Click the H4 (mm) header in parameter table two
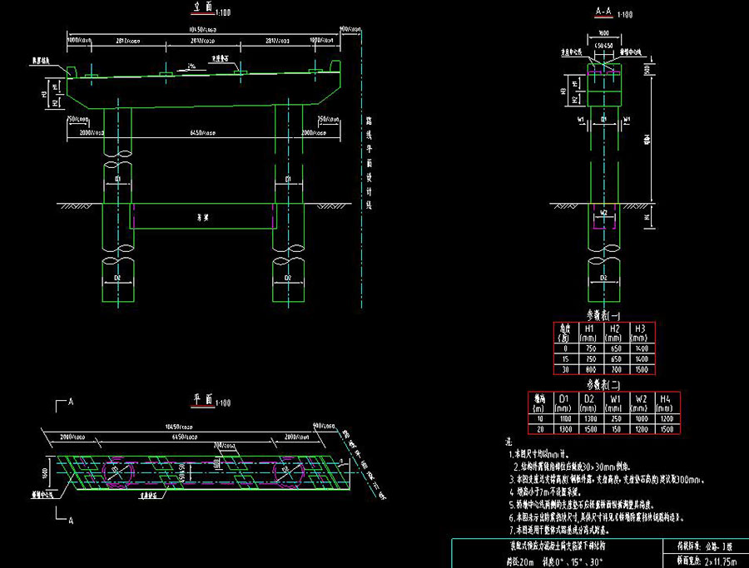749x568 pixels. pyautogui.click(x=665, y=403)
